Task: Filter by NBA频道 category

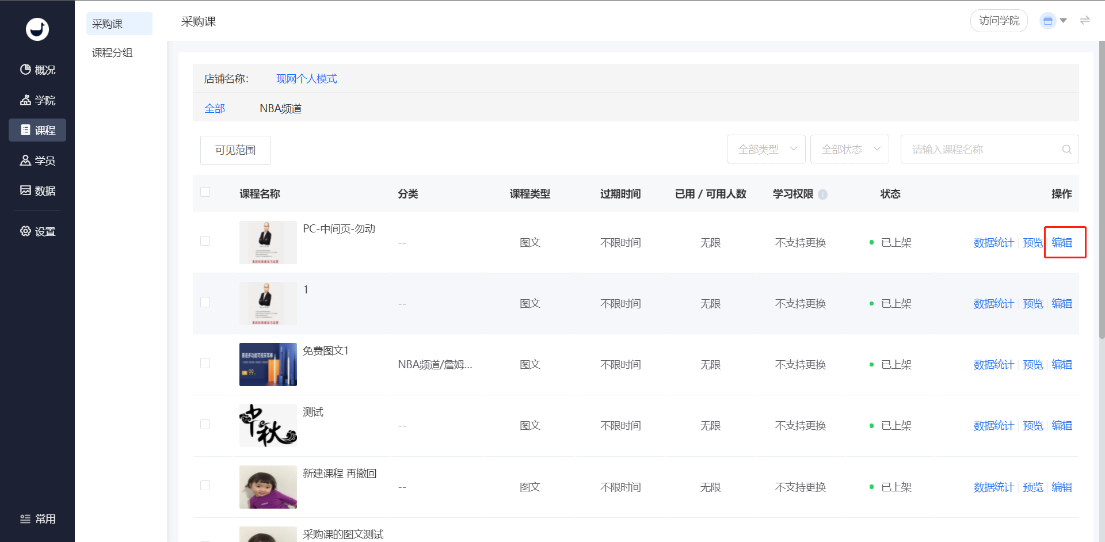Action: 281,108
